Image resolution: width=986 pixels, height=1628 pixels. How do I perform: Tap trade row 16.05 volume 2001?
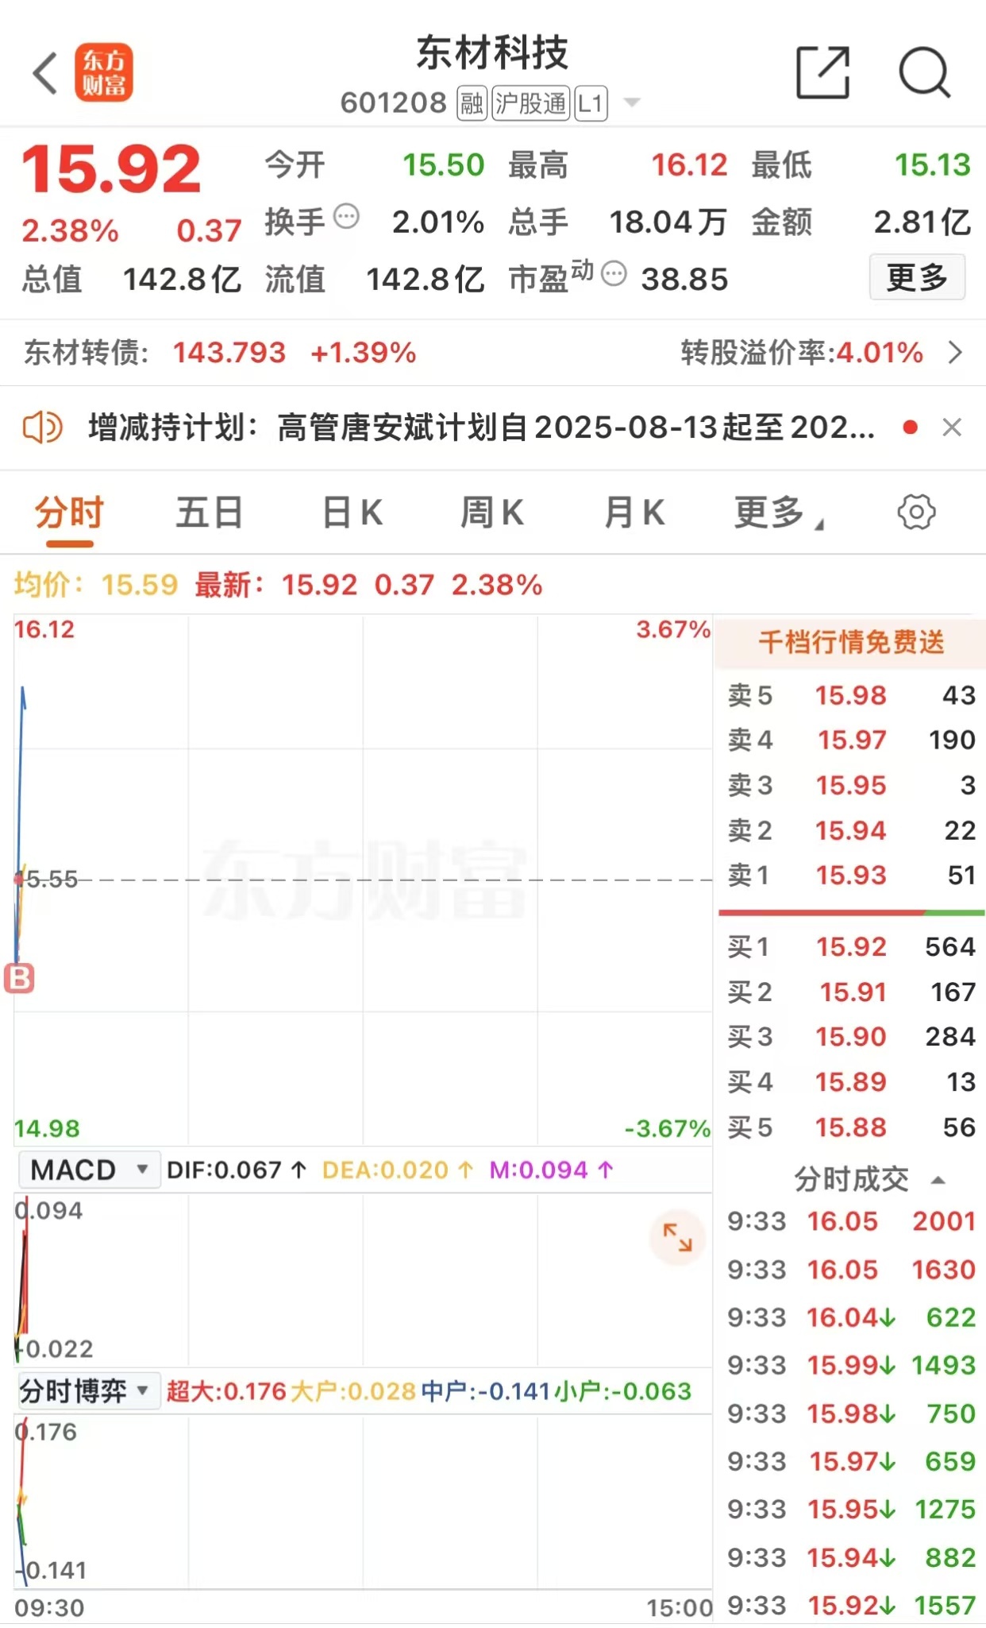tap(851, 1221)
